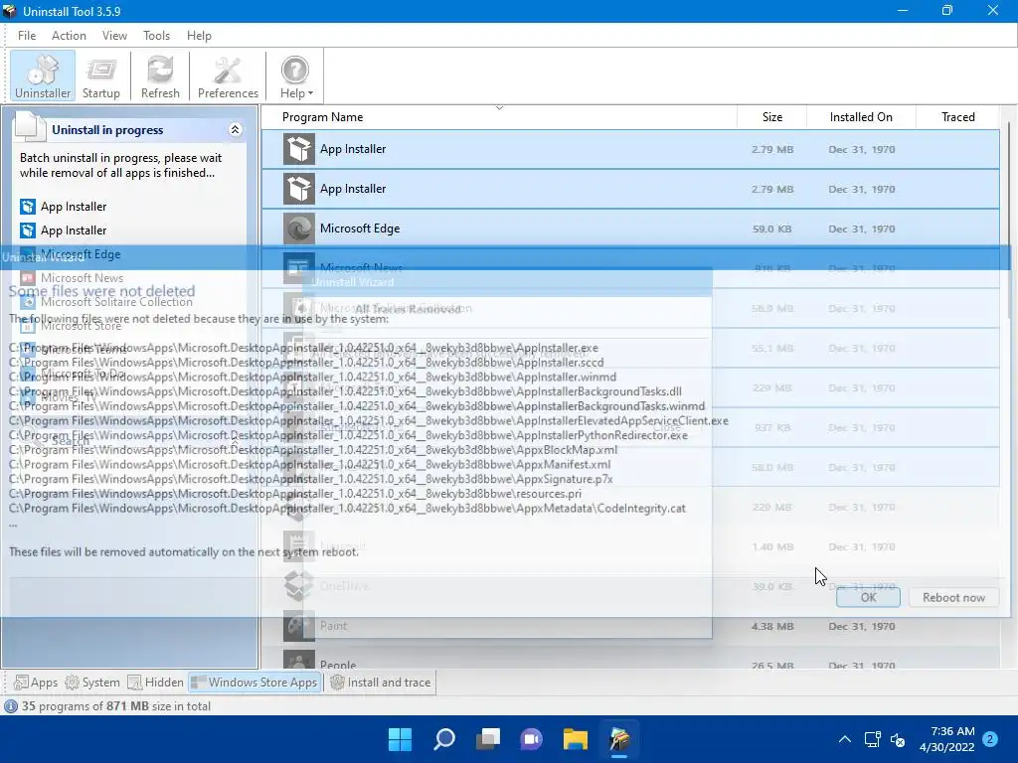Select the 59.0 KB size cell

(771, 229)
